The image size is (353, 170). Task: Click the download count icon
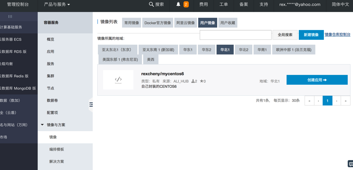tap(193, 81)
